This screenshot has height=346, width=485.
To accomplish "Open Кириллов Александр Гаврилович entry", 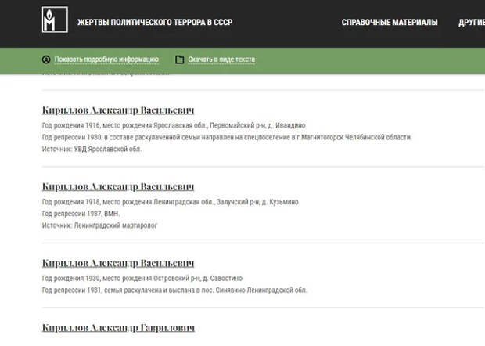I will 118,327.
